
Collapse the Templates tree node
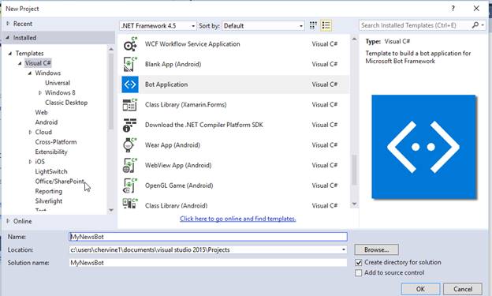coord(10,54)
